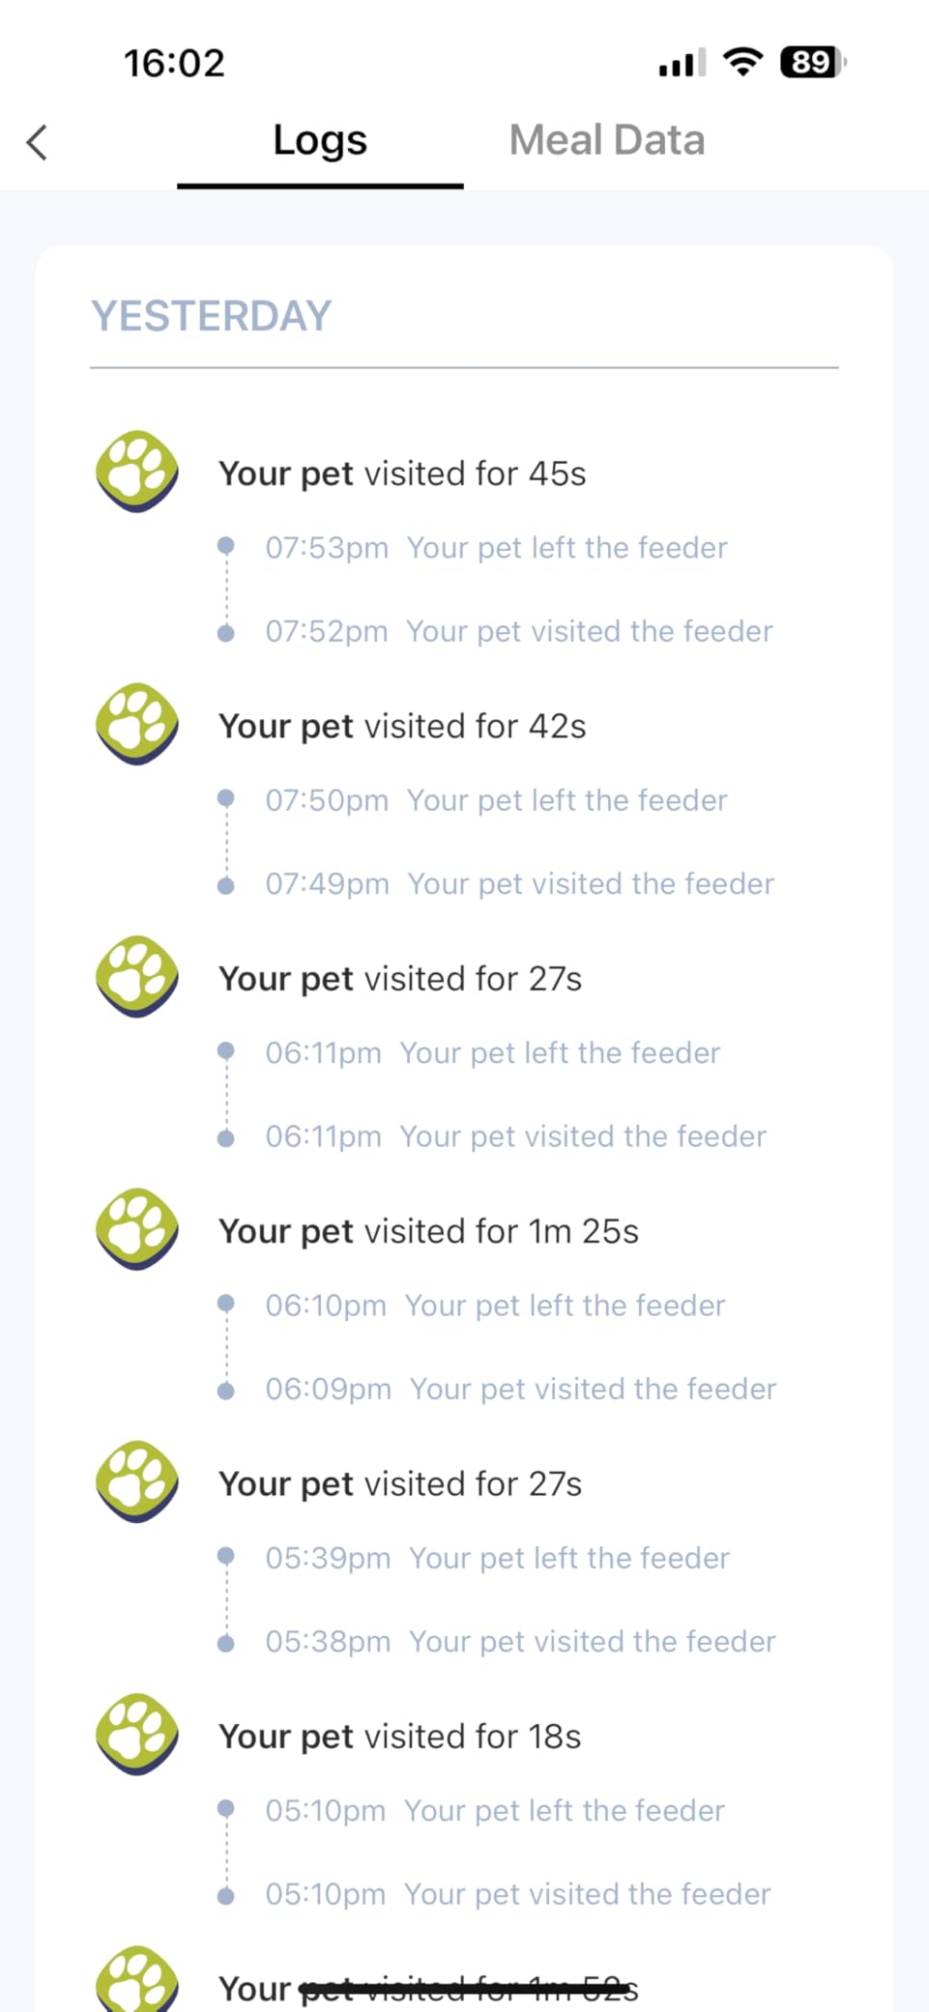Click the 07:52pm timeline dot

coord(226,634)
